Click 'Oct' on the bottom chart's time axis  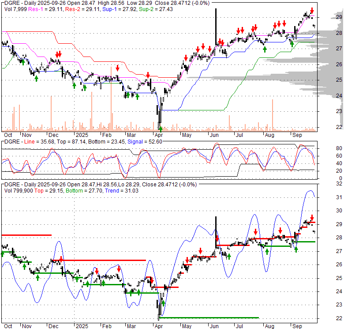tap(8, 326)
